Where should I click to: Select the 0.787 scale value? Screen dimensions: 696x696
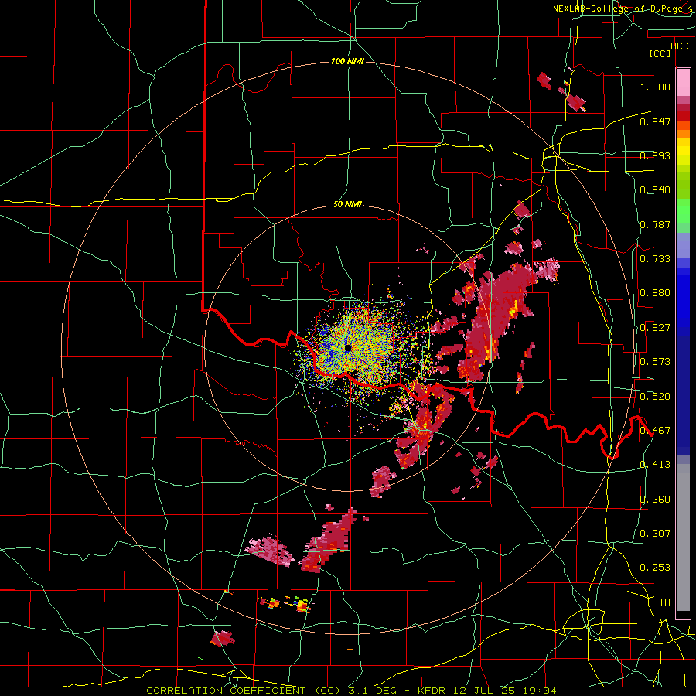(x=655, y=224)
